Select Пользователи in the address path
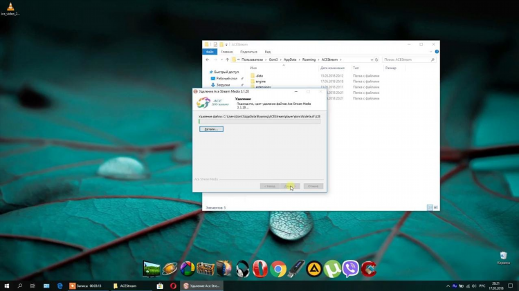This screenshot has width=519, height=291. point(252,59)
